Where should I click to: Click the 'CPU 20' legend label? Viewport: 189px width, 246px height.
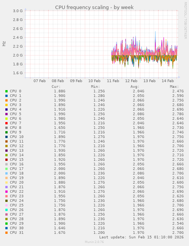tap(17, 182)
